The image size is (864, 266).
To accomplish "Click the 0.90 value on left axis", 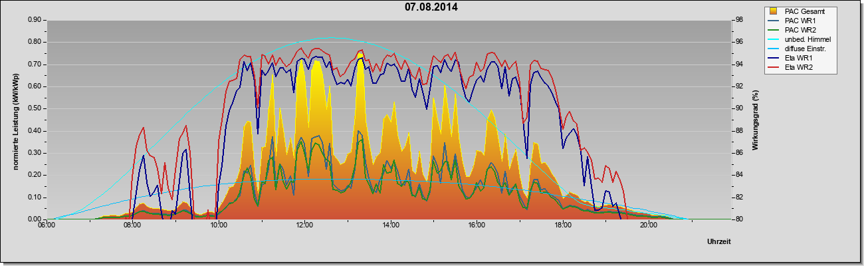I will 34,20.
